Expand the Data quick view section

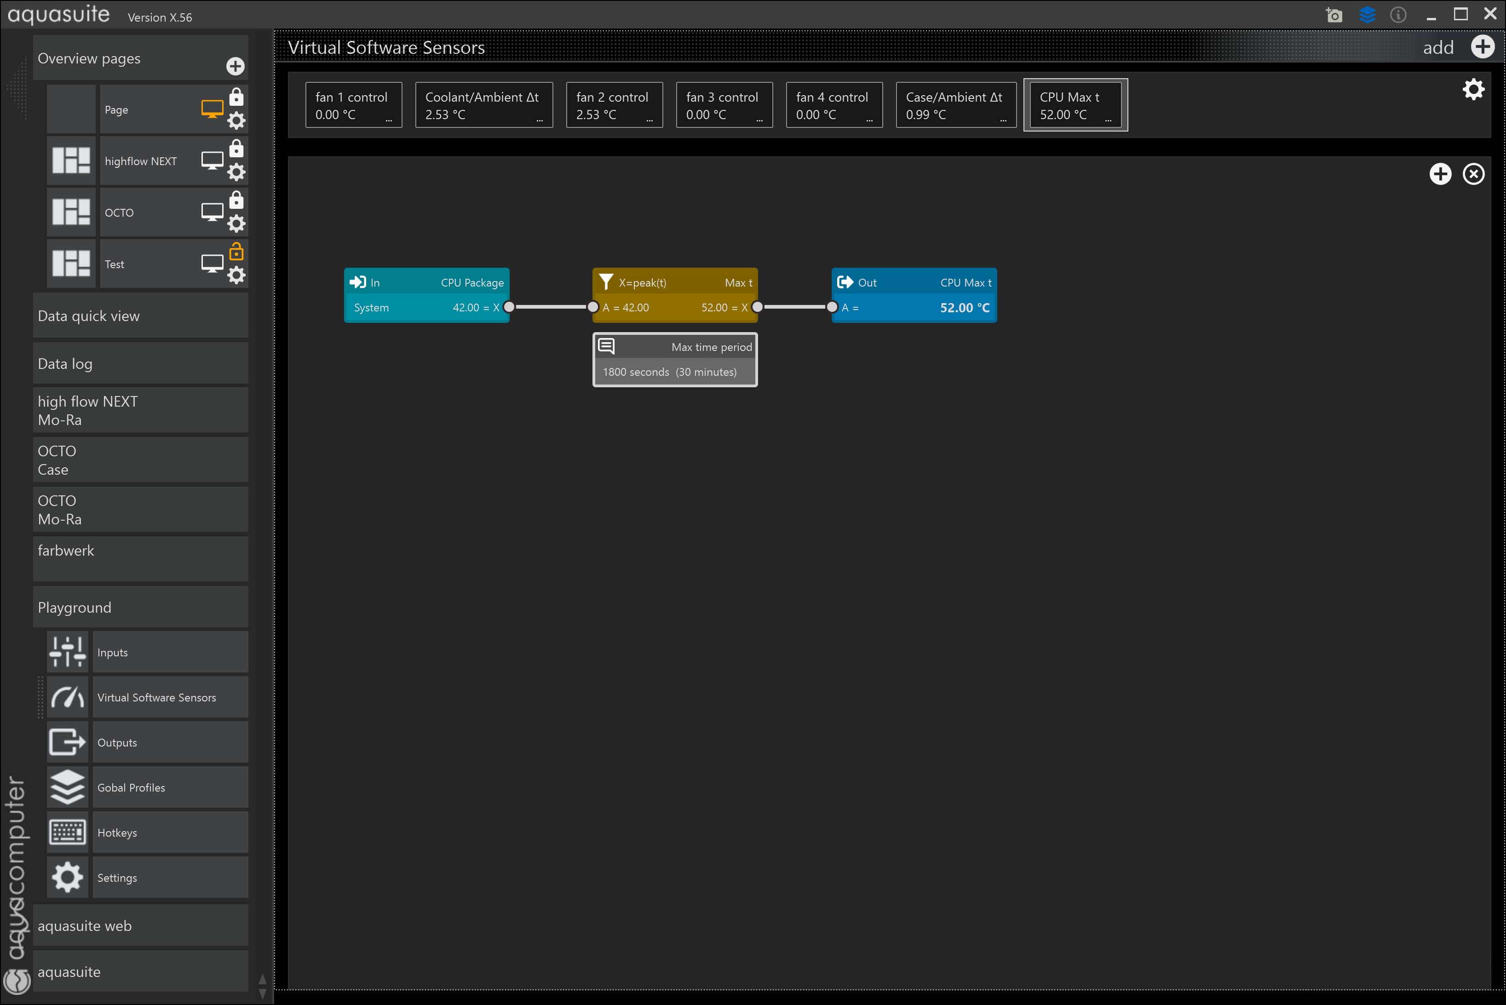[x=140, y=316]
